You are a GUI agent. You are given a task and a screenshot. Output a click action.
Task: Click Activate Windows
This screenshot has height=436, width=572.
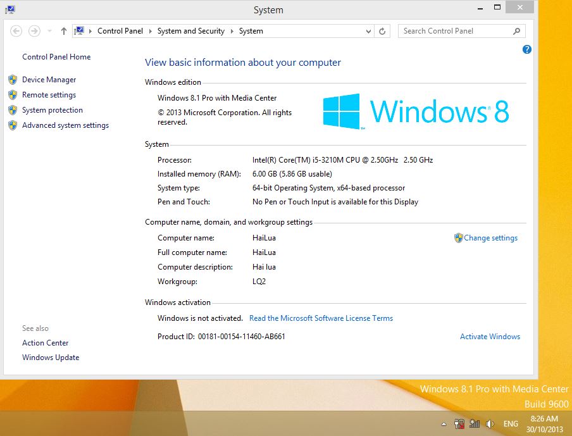click(490, 337)
